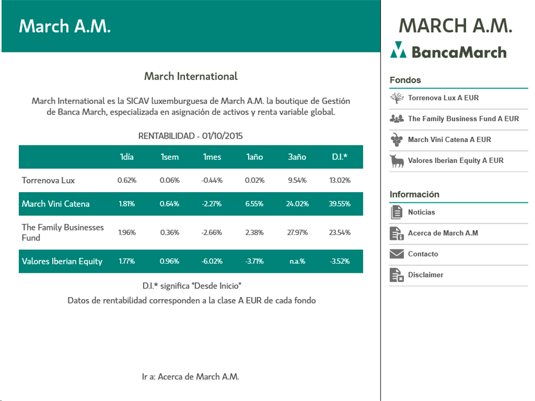Image resolution: width=535 pixels, height=401 pixels.
Task: Click the envelope icon next to Contacto
Action: coord(397,254)
